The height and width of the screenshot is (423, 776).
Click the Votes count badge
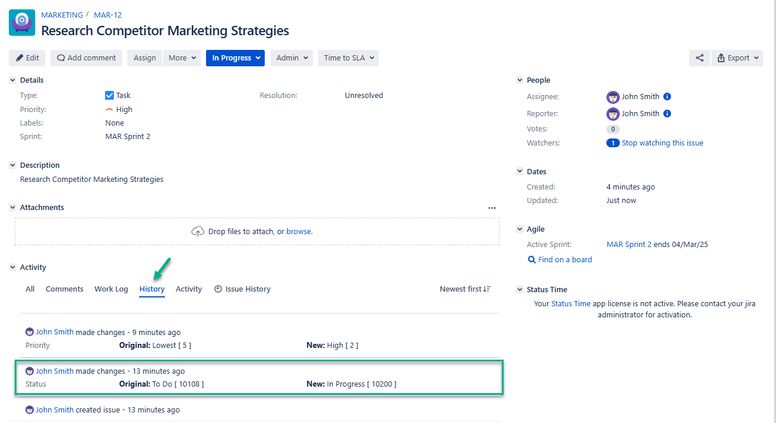click(613, 128)
